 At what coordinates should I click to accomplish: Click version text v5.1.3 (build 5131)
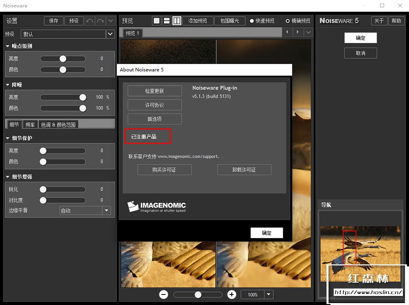(212, 97)
